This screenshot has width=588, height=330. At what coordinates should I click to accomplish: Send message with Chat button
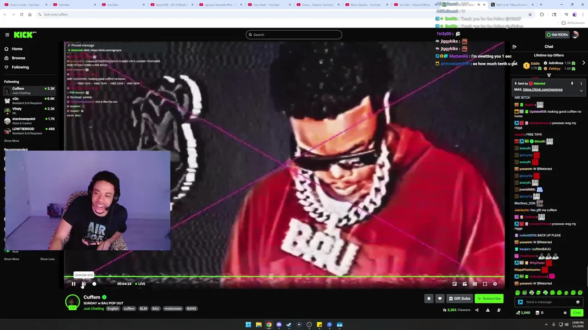tap(577, 313)
